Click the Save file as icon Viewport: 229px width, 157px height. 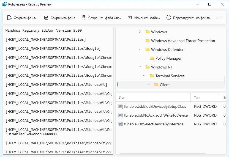tap(84, 18)
